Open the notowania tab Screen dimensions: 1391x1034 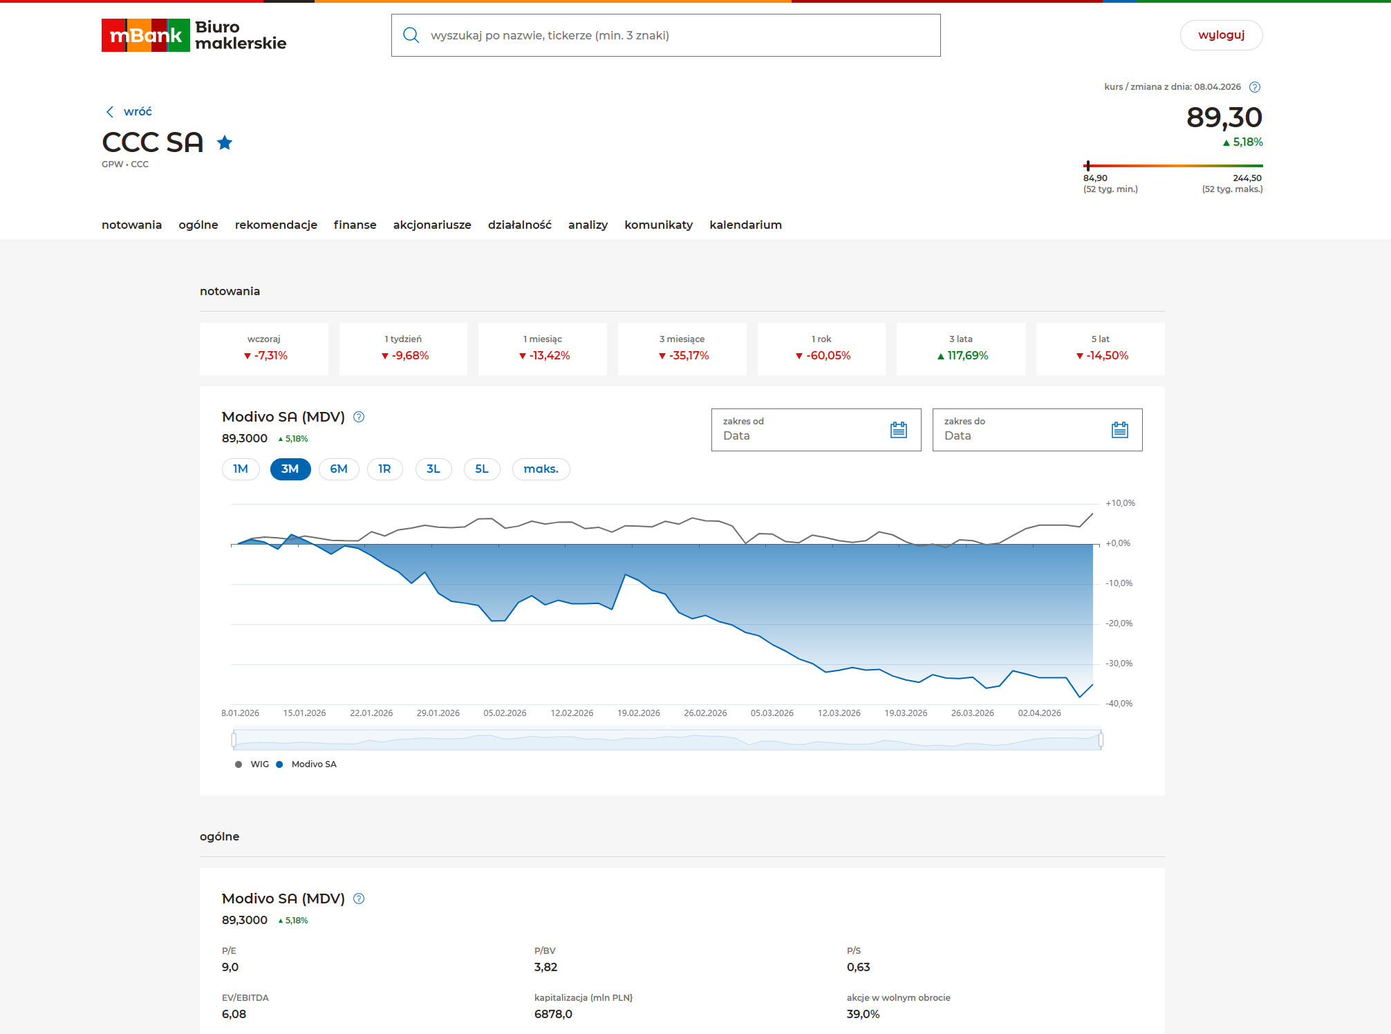coord(131,225)
